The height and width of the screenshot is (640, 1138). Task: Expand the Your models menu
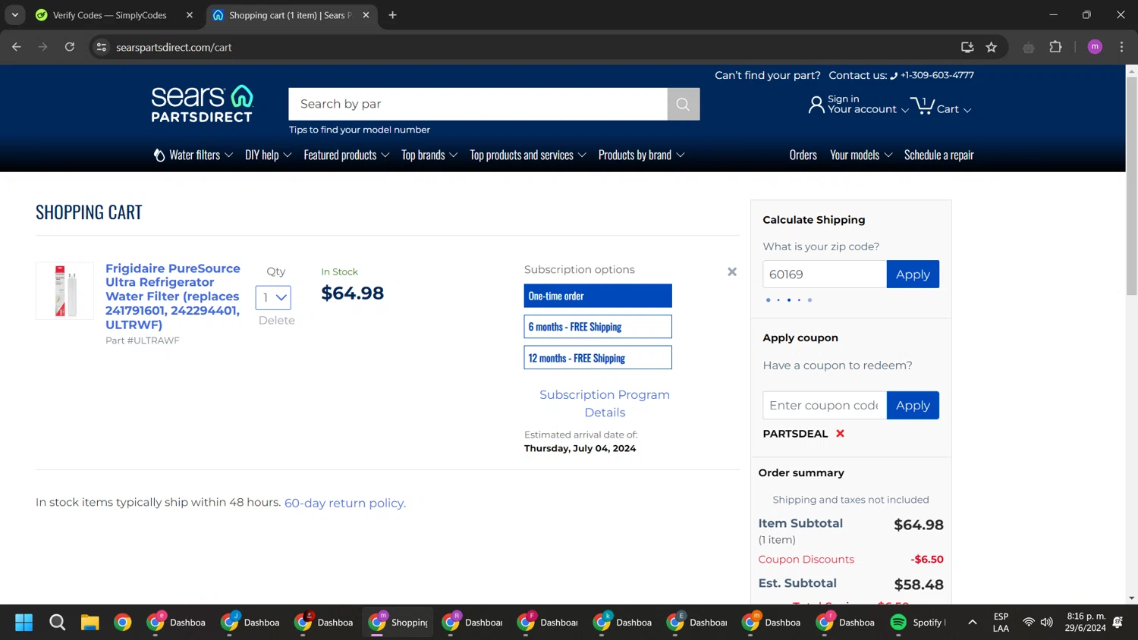(x=861, y=155)
